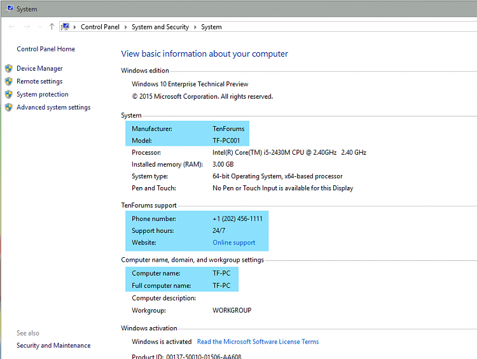The image size is (477, 359).
Task: Click the TF-PC value beside Computer name
Action: (221, 273)
